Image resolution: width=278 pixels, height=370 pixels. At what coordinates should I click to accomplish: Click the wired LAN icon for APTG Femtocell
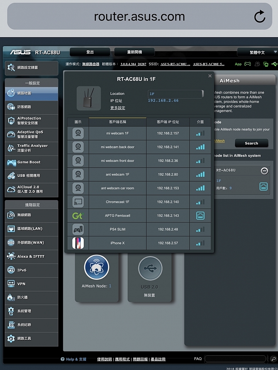pyautogui.click(x=200, y=216)
